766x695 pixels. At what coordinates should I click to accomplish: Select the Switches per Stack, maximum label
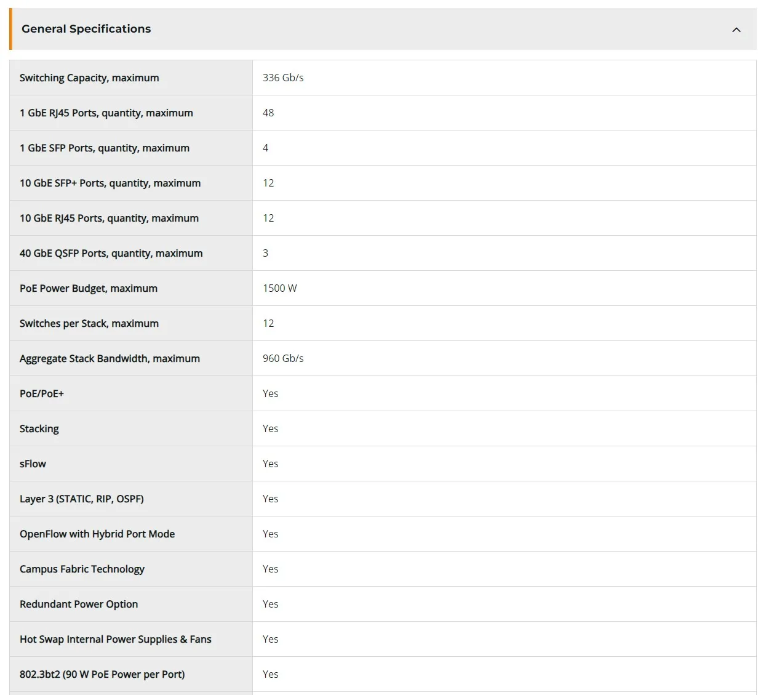click(x=89, y=323)
